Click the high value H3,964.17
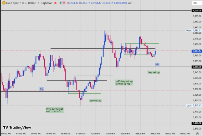Screen dimensions: 203x136 [84, 3]
